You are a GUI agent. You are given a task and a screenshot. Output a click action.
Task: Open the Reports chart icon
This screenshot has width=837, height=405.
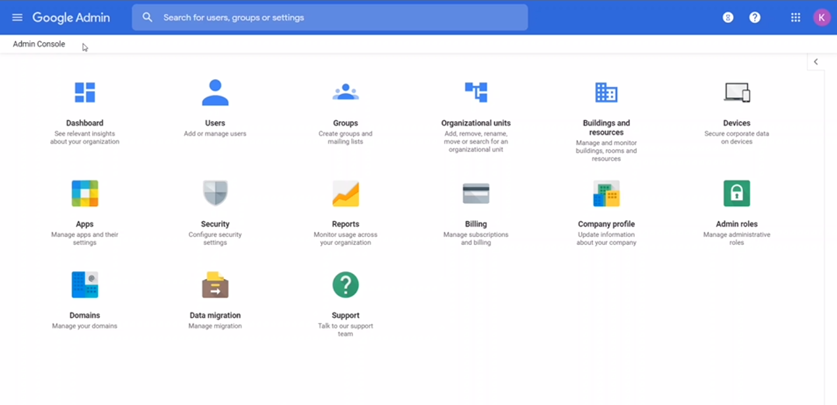click(x=346, y=194)
